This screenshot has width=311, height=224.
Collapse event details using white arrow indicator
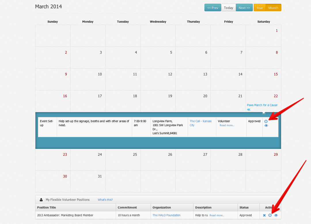[x=263, y=113]
